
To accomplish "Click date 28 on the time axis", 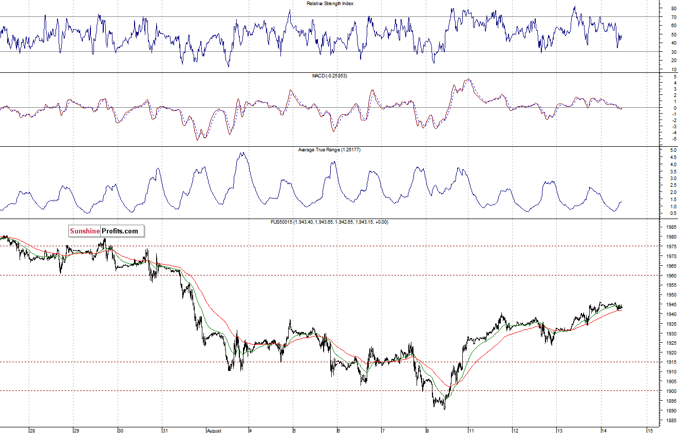I will 32,430.
